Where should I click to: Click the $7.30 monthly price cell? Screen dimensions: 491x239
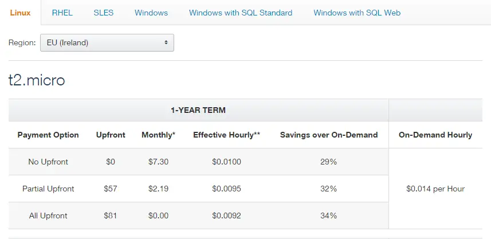159,162
